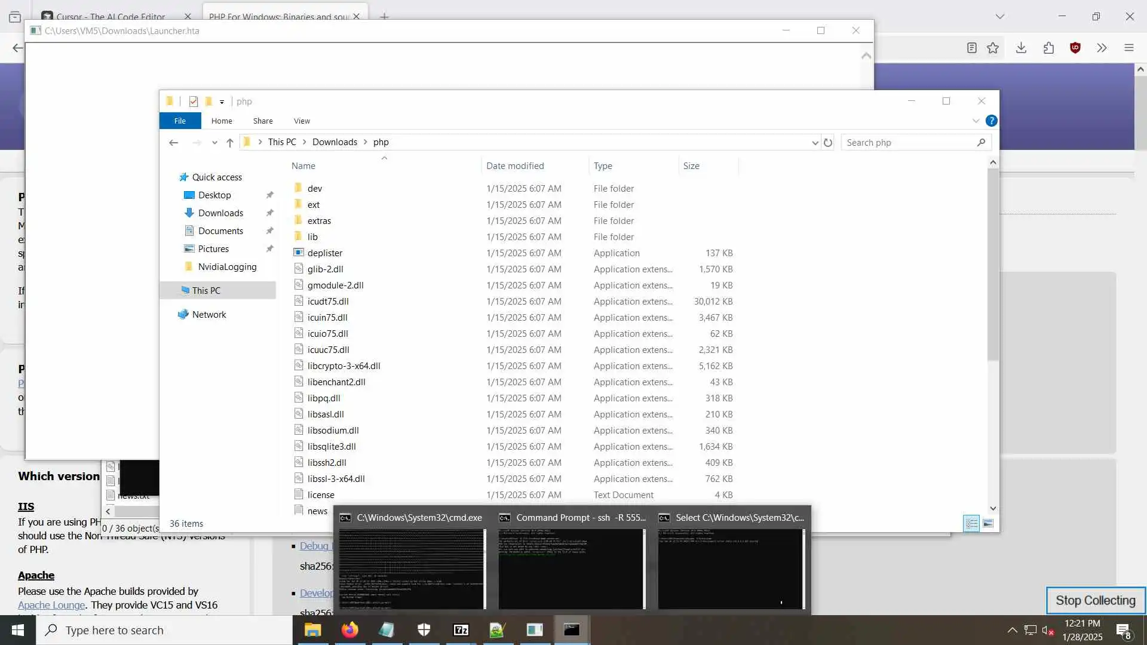Toggle the Properties checkmark in quick access toolbar
The width and height of the screenshot is (1147, 645).
coord(193,102)
